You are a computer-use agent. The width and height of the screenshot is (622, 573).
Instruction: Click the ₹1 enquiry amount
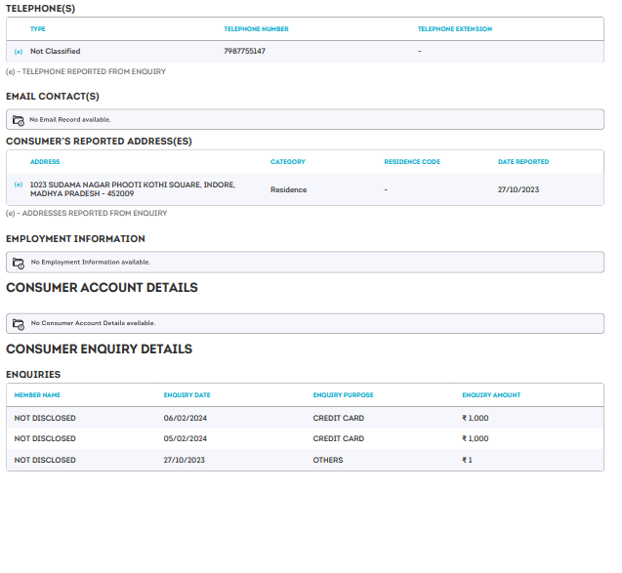tap(467, 460)
